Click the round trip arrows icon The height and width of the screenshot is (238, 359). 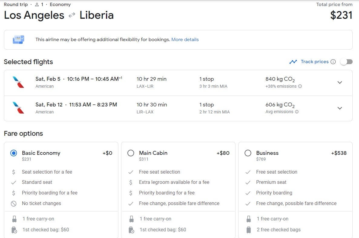coord(72,15)
